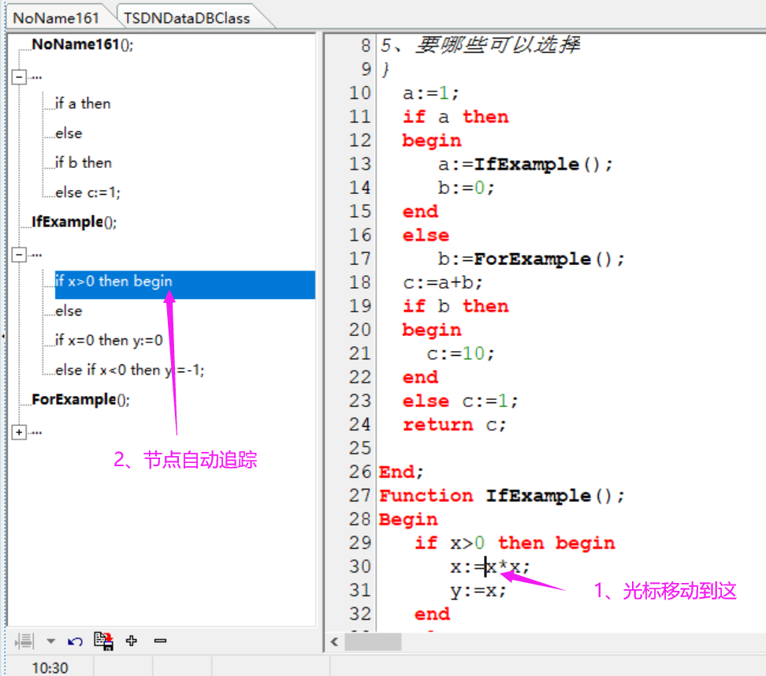Click the horizontal scrollbar left arrow in editor
Image resolution: width=766 pixels, height=676 pixels.
tap(334, 642)
